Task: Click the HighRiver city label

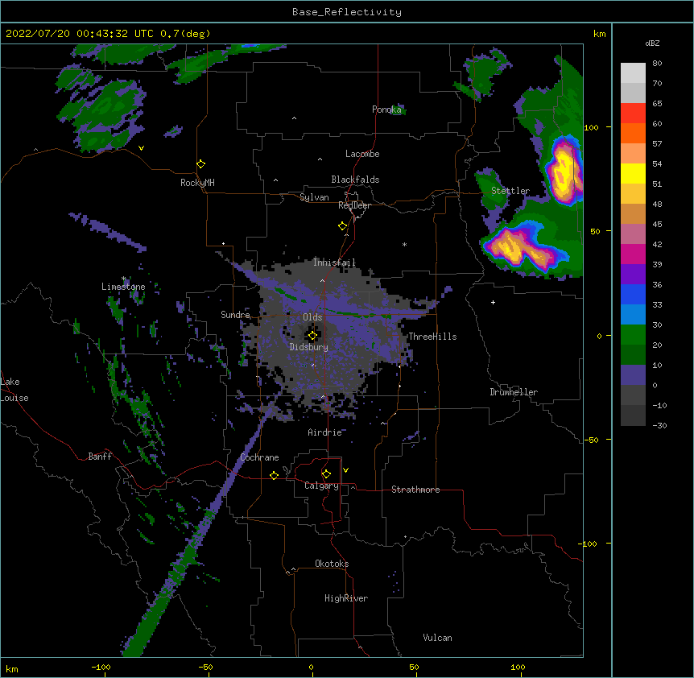Action: (x=346, y=598)
